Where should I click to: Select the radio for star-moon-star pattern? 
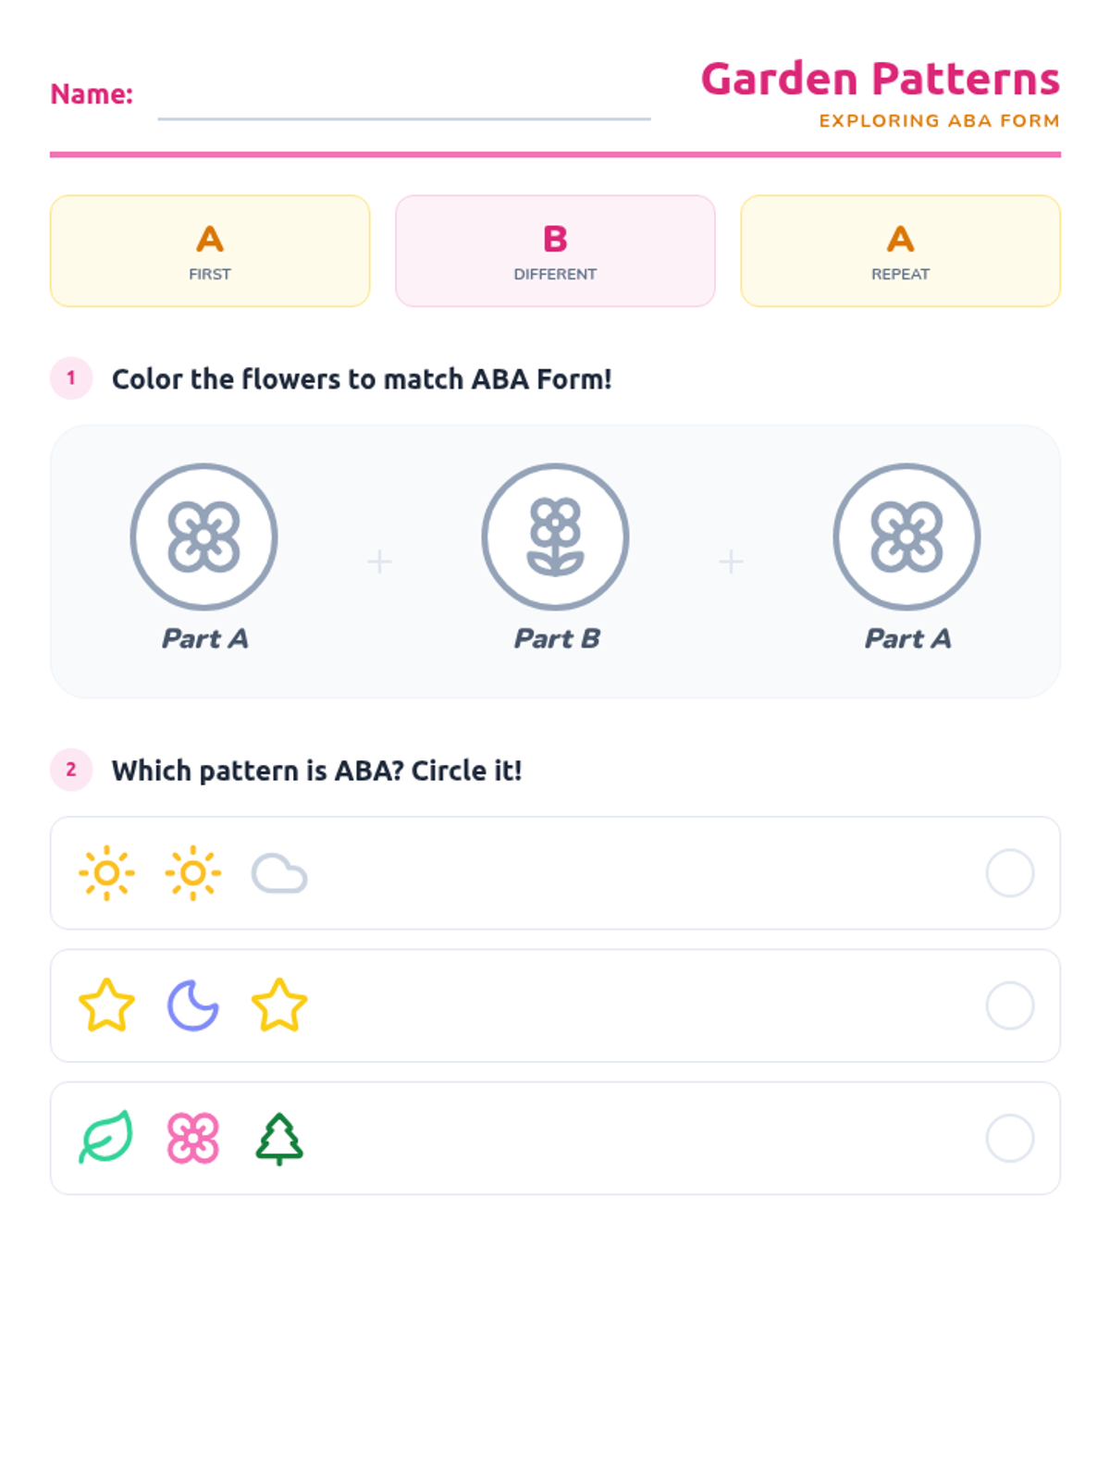1009,1005
